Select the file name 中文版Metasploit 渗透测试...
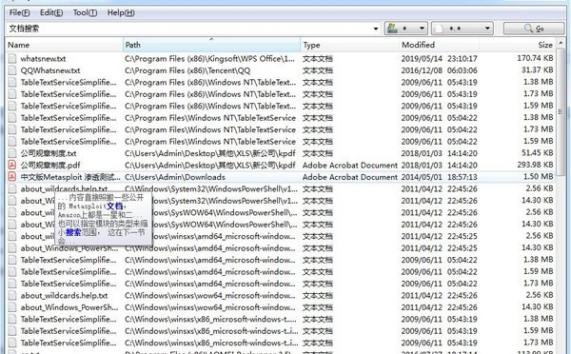This screenshot has height=354, width=571. (69, 177)
